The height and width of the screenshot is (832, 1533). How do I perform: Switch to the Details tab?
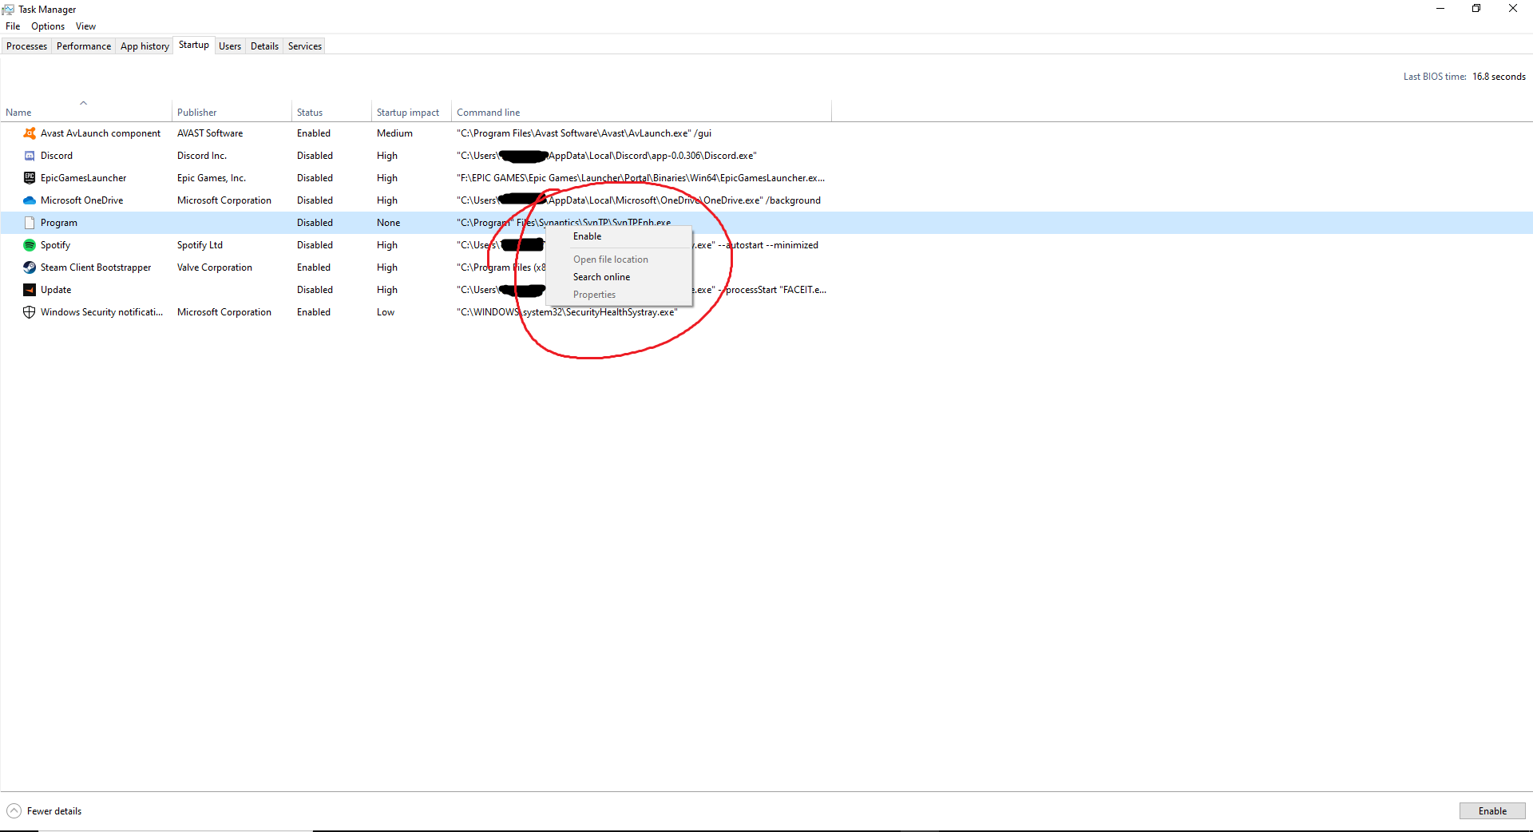264,46
